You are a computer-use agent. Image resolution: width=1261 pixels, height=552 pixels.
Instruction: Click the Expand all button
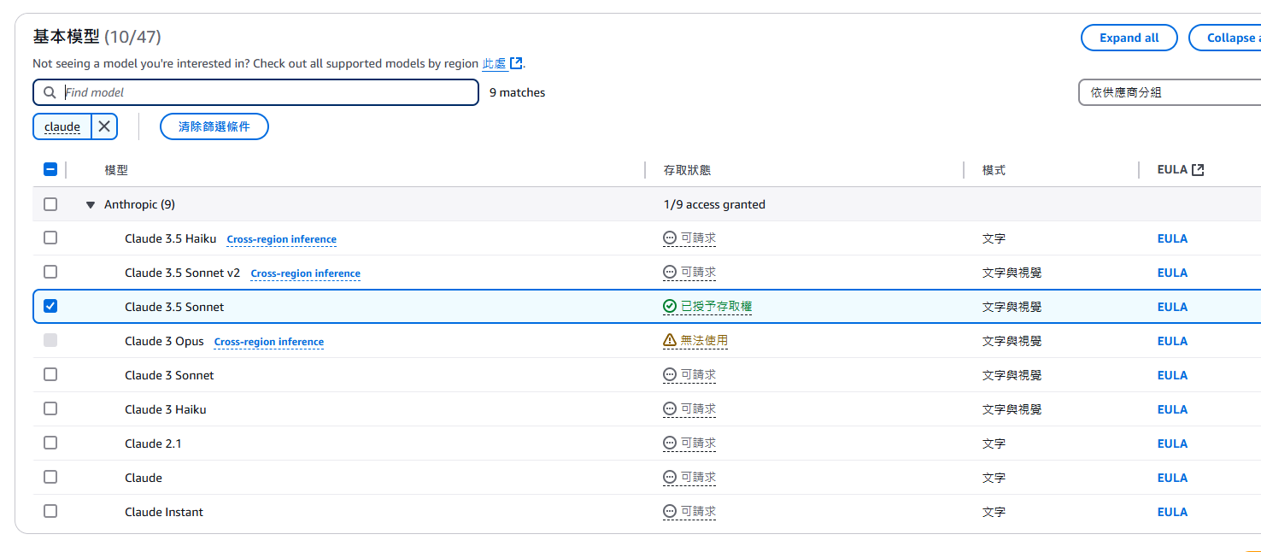1129,38
